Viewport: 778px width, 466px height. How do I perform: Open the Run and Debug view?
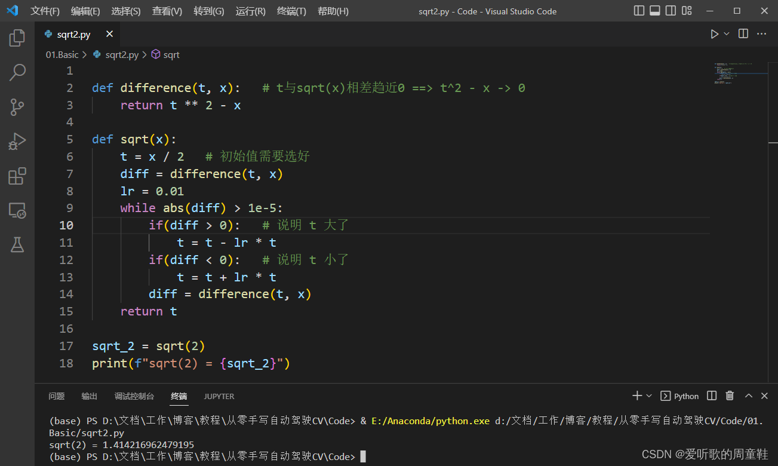pyautogui.click(x=17, y=142)
